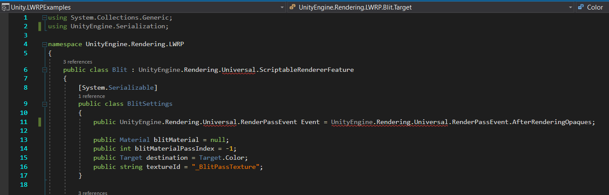The width and height of the screenshot is (609, 195).
Task: Click the Material type on line 13
Action: [x=135, y=140]
